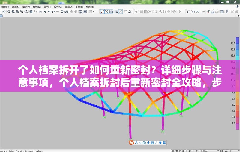The height and width of the screenshot is (152, 240).
Task: Select the pan hand tool
Action: pyautogui.click(x=31, y=11)
